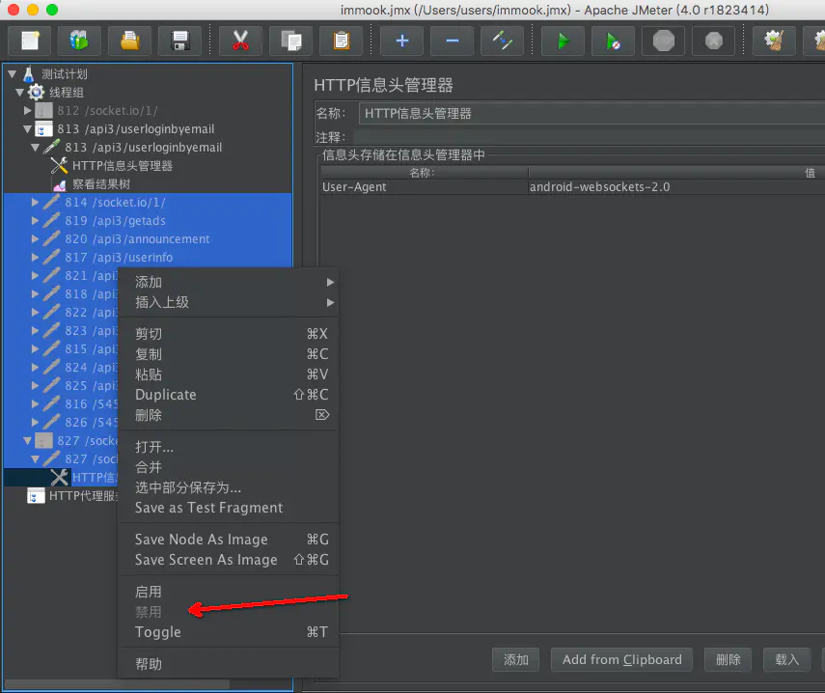Select the 测试计划 flask icon
Screen dimensions: 825x693
(29, 74)
